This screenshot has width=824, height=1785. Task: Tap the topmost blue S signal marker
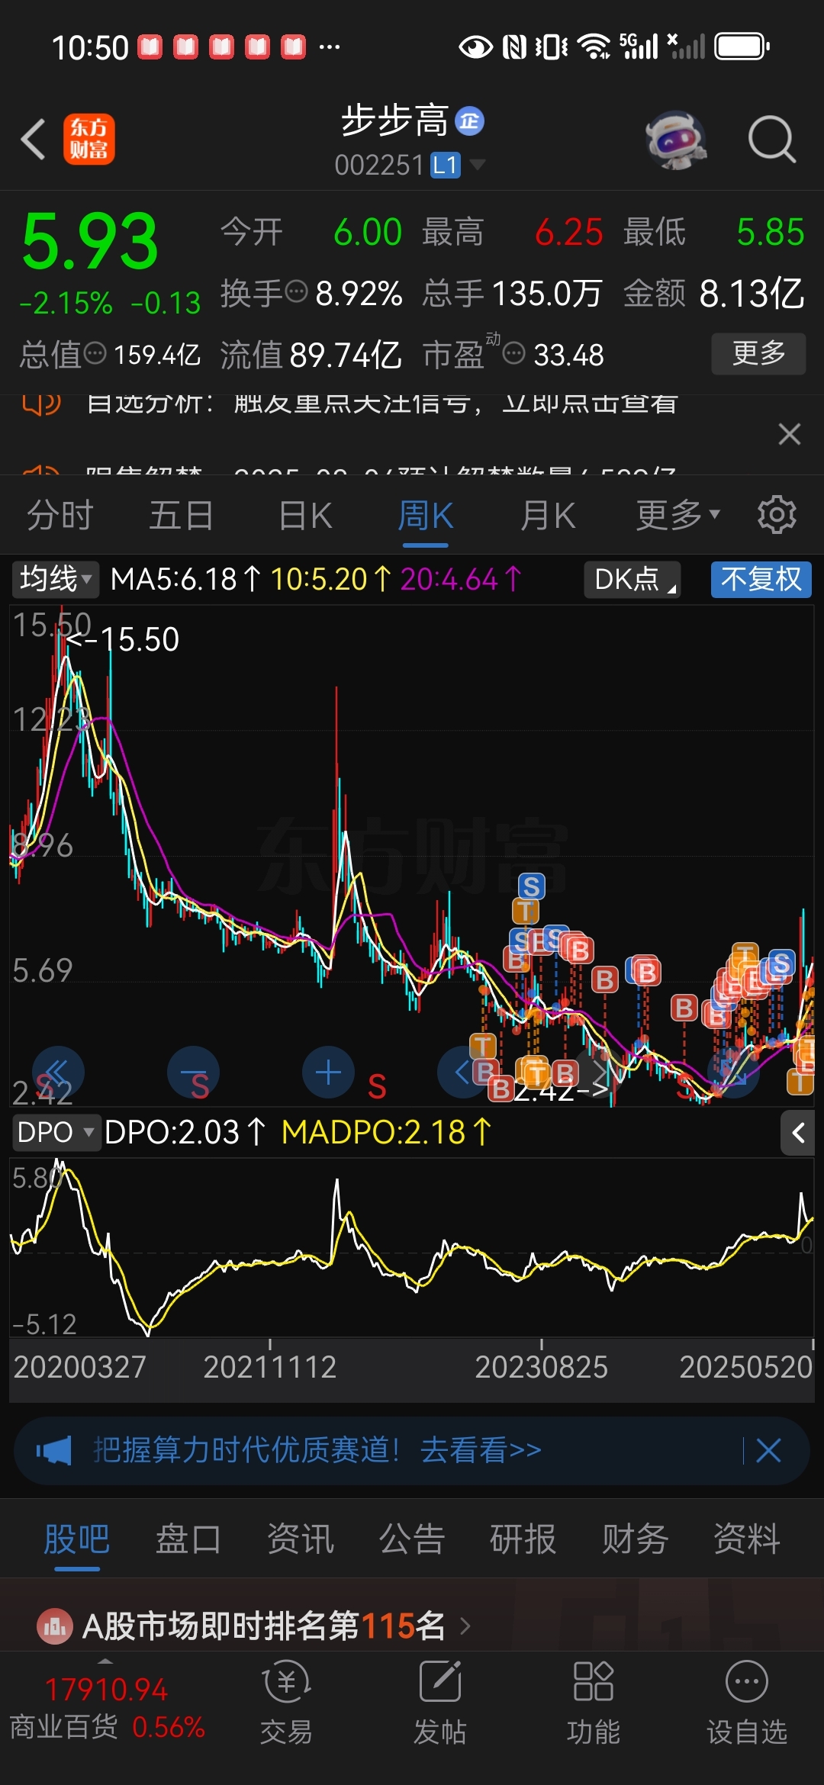(x=532, y=886)
